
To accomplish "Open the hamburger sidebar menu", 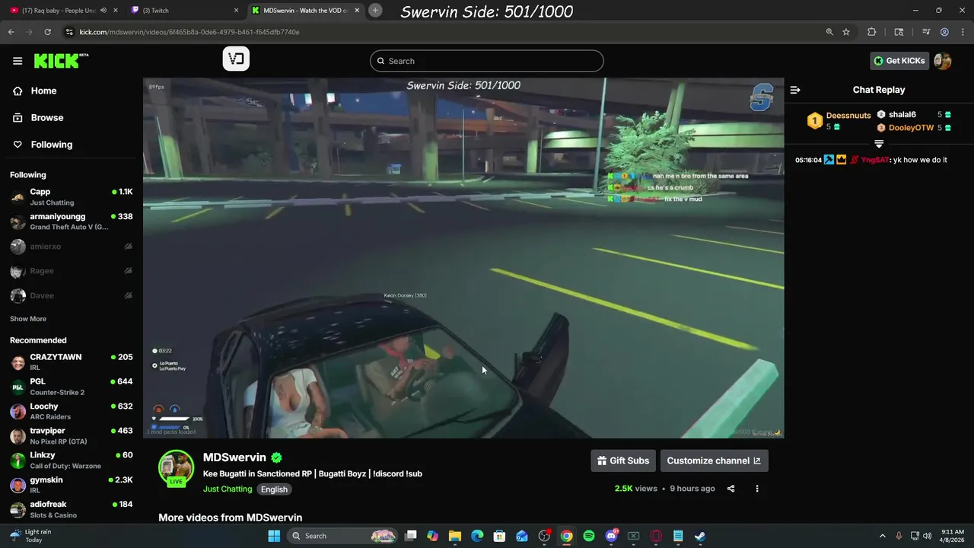I will [x=18, y=61].
